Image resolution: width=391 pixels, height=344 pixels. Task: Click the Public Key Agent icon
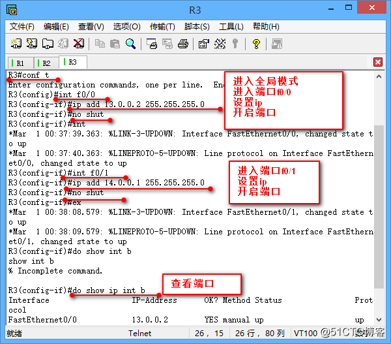click(x=235, y=44)
